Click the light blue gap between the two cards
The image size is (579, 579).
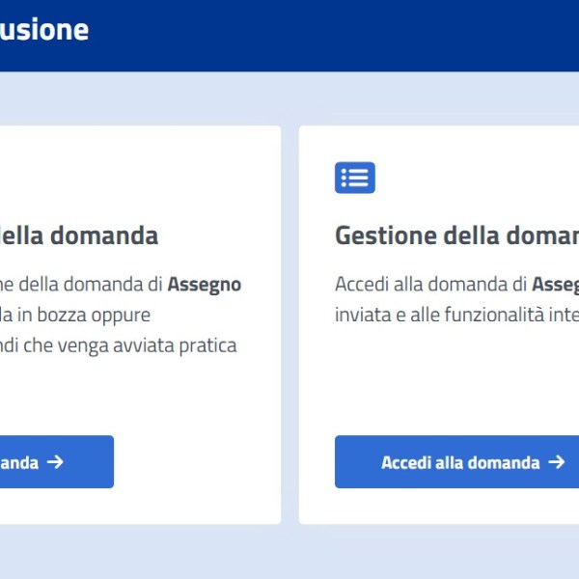point(289,325)
